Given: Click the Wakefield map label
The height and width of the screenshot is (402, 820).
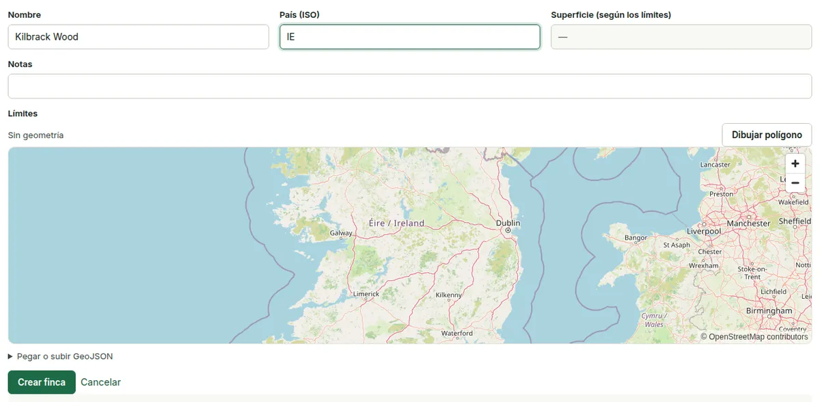Looking at the screenshot, I should tap(793, 202).
